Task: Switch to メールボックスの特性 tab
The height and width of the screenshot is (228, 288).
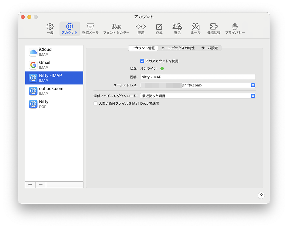Action: click(x=178, y=48)
